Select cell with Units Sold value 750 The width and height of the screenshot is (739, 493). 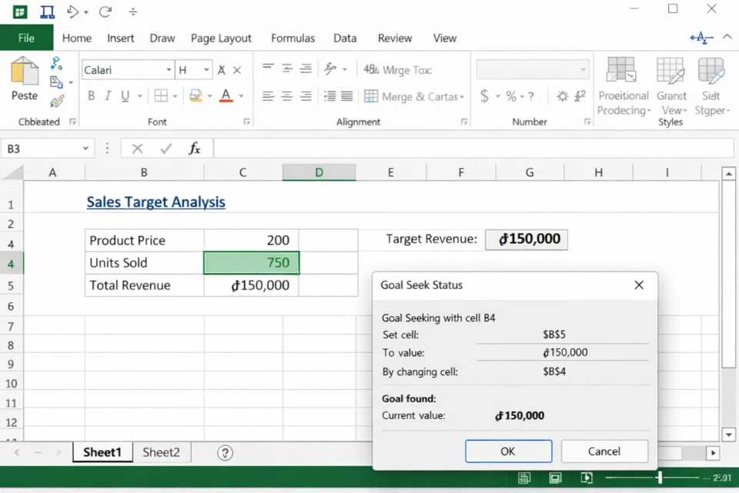[250, 263]
